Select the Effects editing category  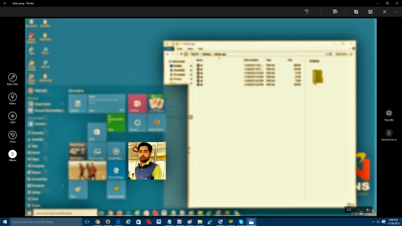tap(12, 156)
